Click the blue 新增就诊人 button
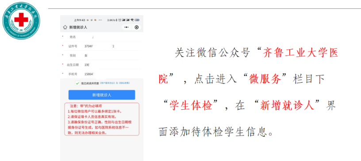This screenshot has width=361, height=161. 102,95
